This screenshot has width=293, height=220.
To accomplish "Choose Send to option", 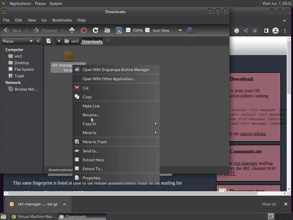I will coord(116,151).
